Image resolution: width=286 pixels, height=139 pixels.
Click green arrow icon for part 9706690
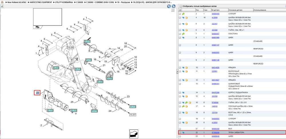coord(186,103)
